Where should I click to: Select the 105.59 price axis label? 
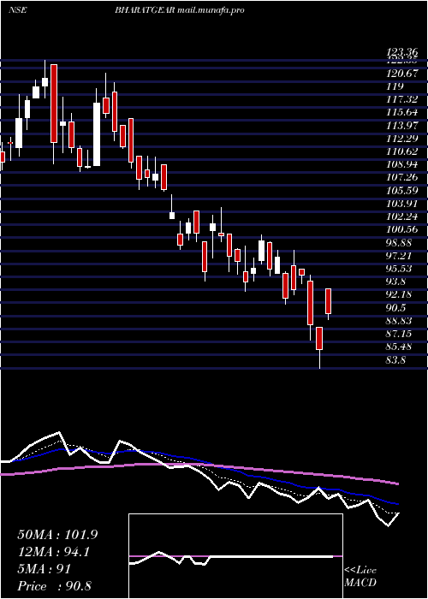(401, 190)
